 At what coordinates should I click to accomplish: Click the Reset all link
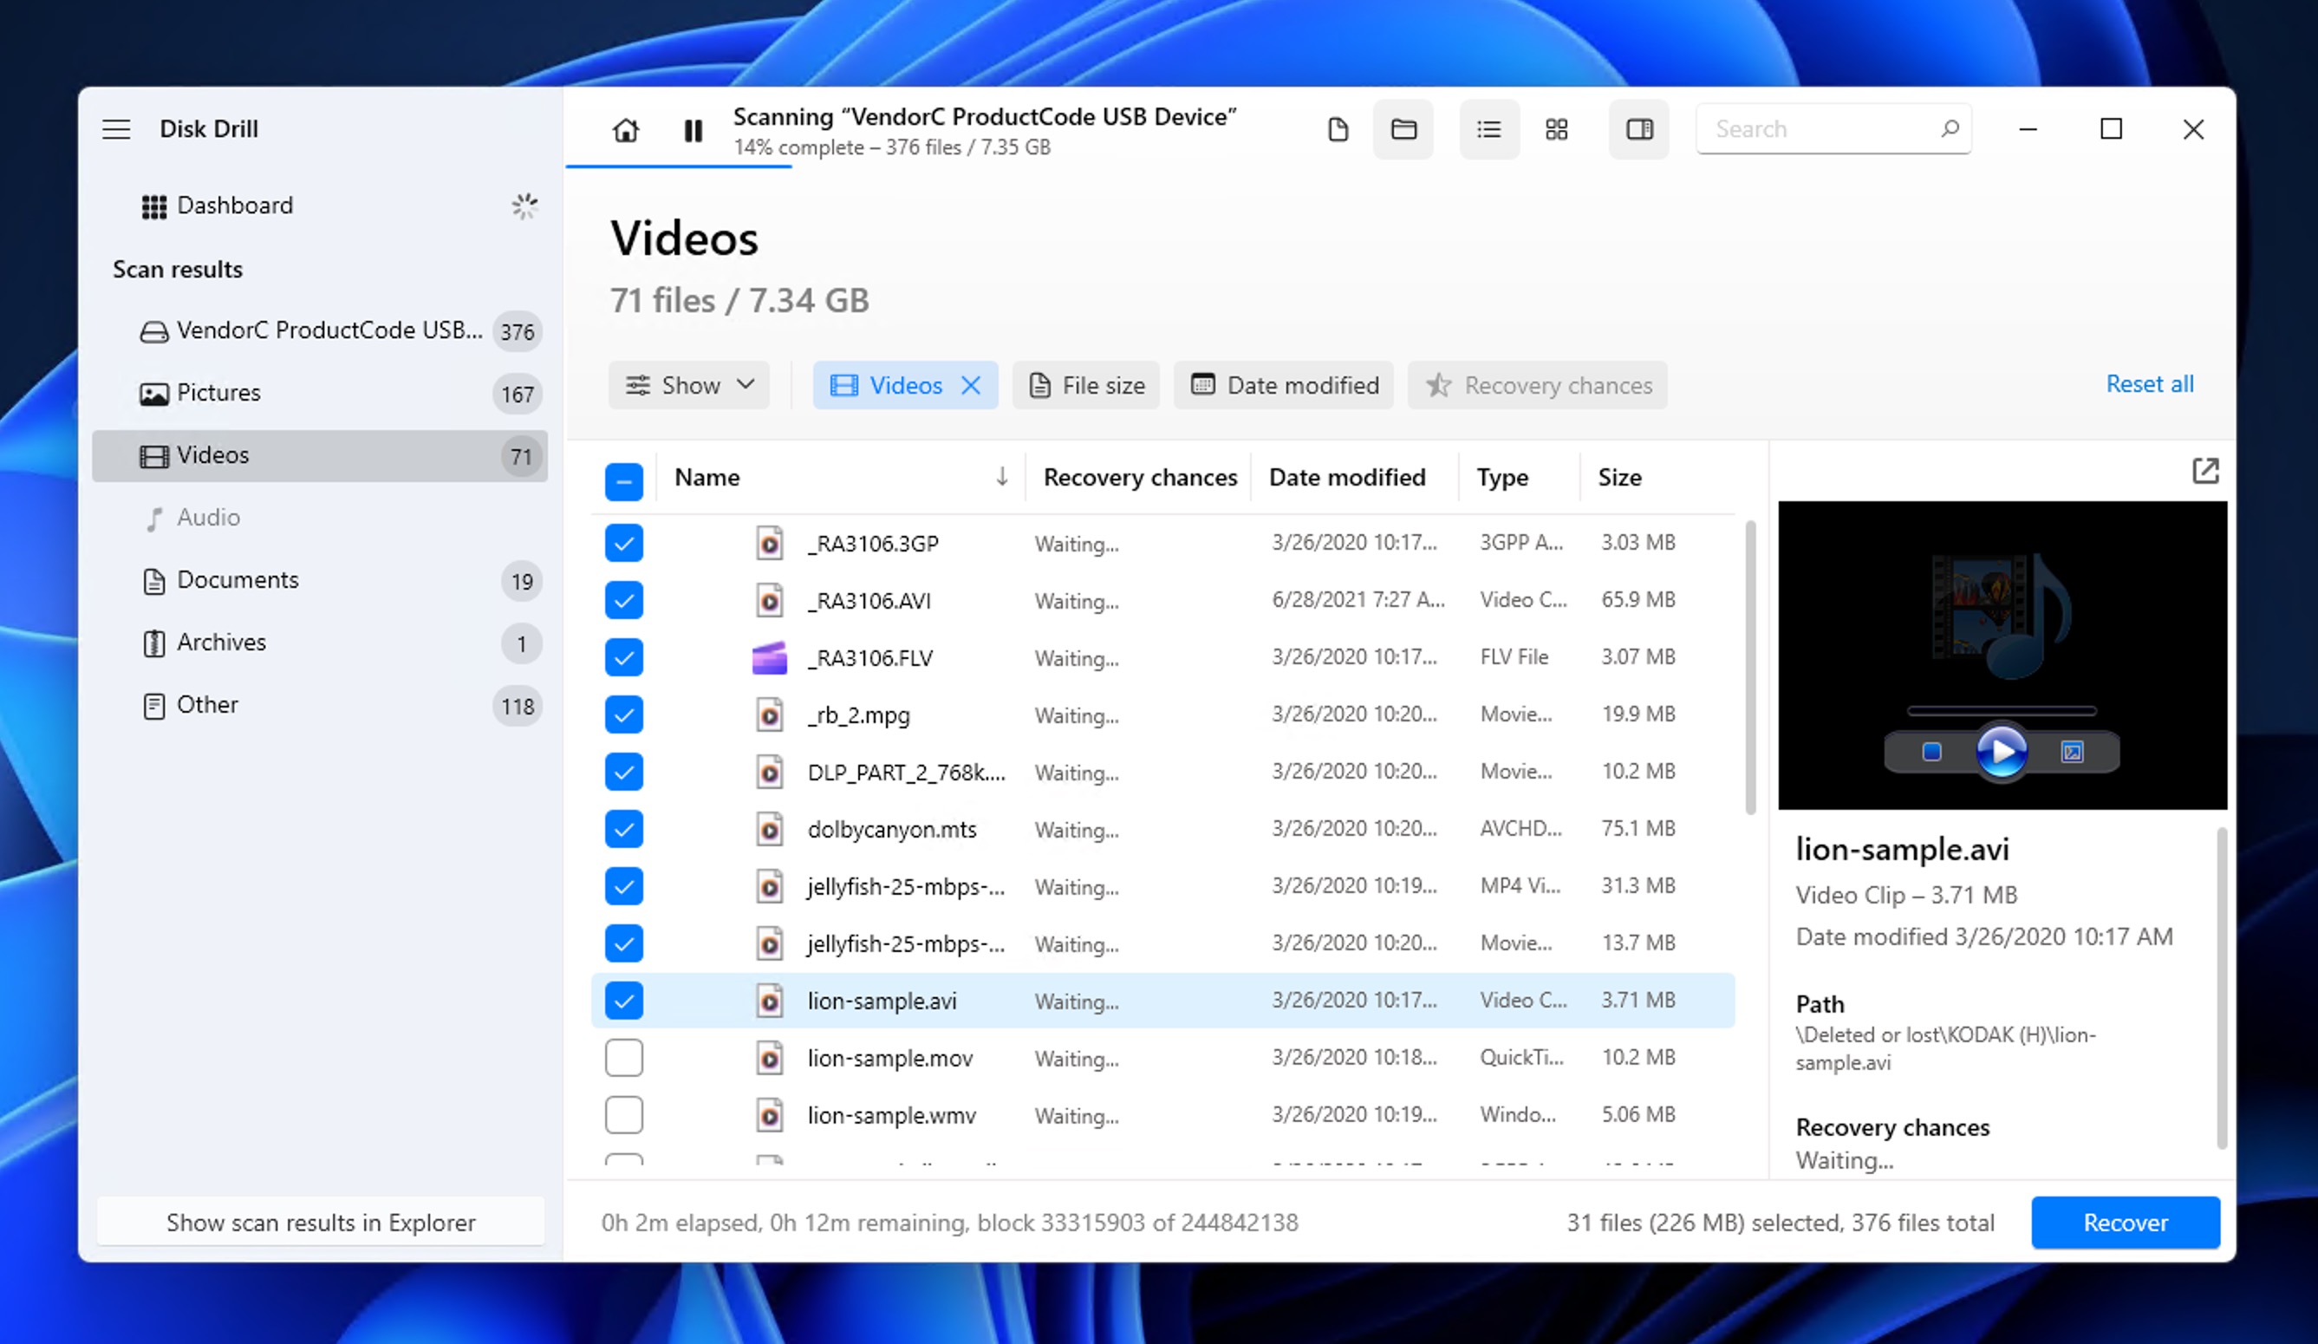[x=2150, y=383]
